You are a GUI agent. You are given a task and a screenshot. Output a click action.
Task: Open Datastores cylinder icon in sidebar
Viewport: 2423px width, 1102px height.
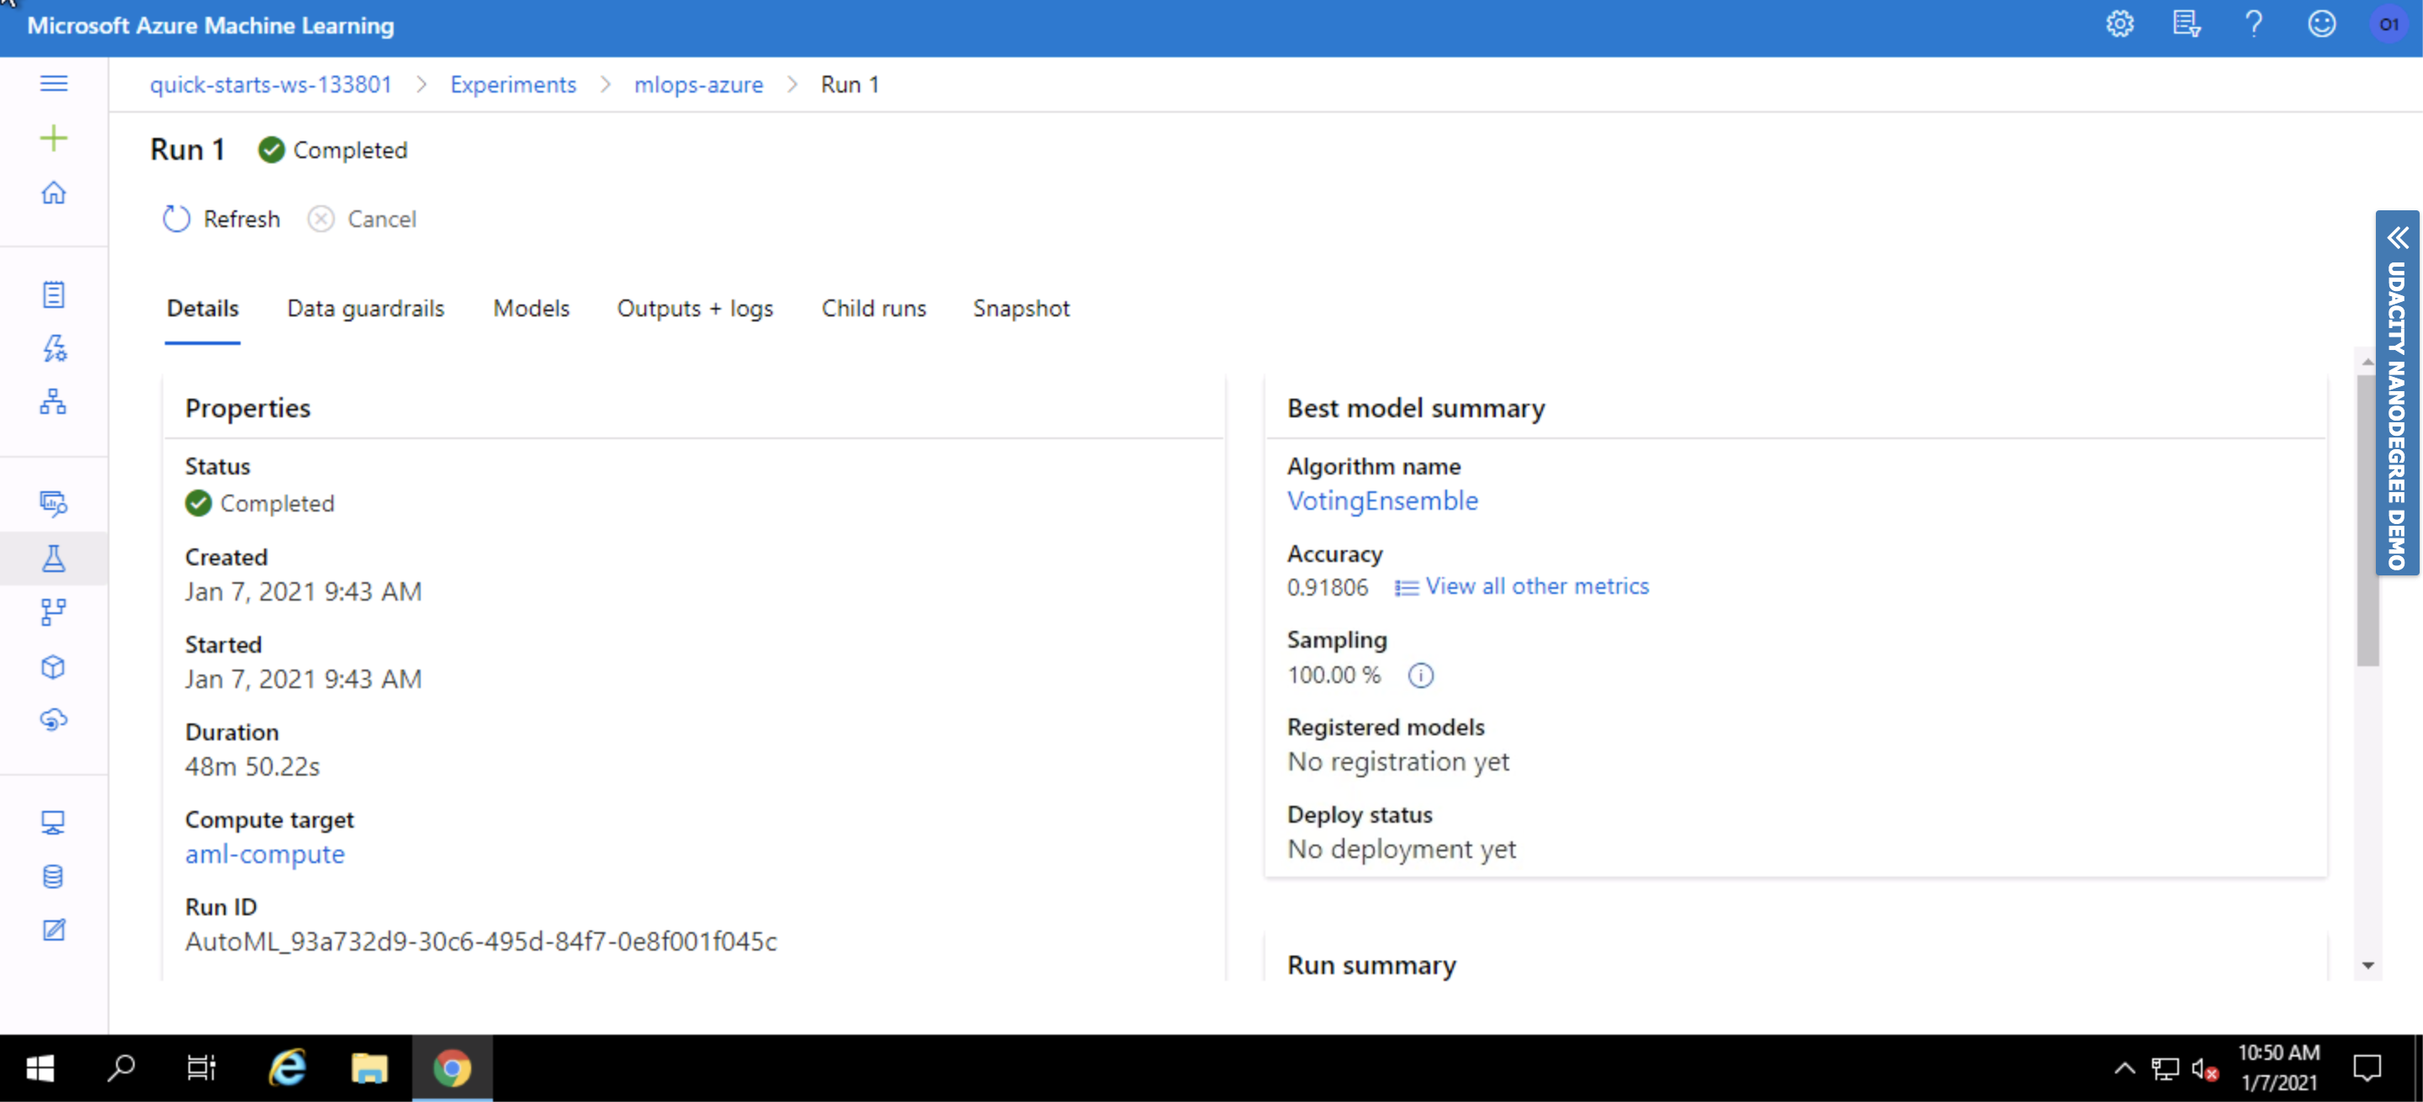click(x=54, y=877)
